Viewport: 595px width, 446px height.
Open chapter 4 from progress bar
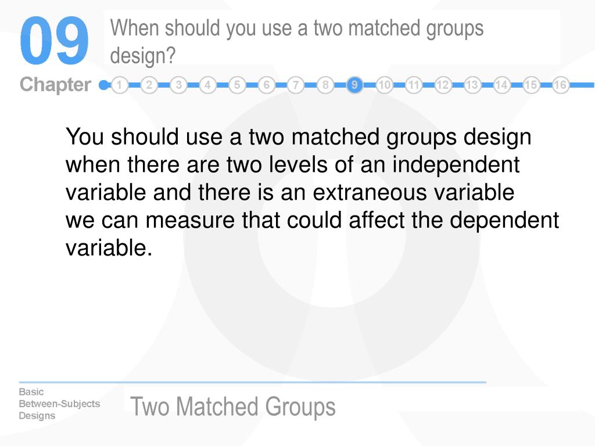pyautogui.click(x=207, y=85)
